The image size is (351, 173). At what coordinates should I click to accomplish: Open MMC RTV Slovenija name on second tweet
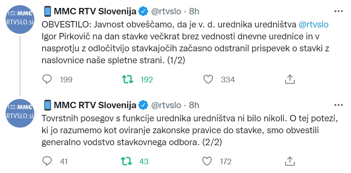(x=95, y=105)
